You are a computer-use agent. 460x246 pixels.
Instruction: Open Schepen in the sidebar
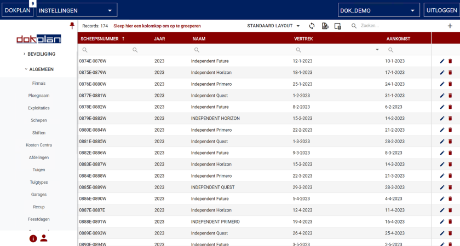[x=39, y=120]
